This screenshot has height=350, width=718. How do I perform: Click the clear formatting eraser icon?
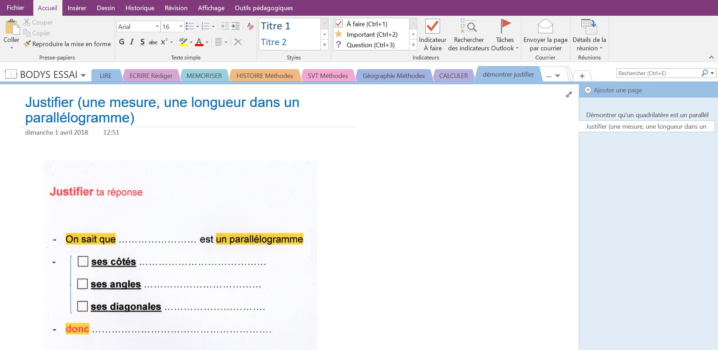tap(250, 27)
